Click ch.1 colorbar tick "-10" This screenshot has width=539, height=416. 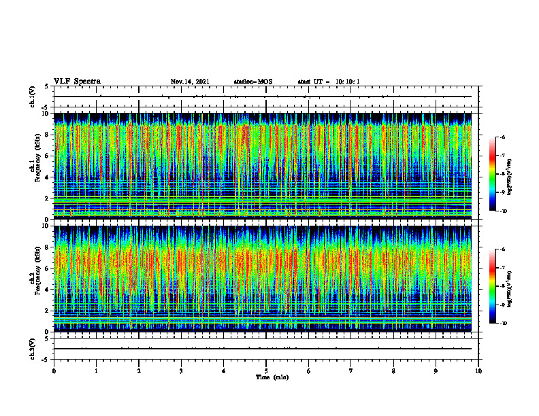tap(504, 211)
